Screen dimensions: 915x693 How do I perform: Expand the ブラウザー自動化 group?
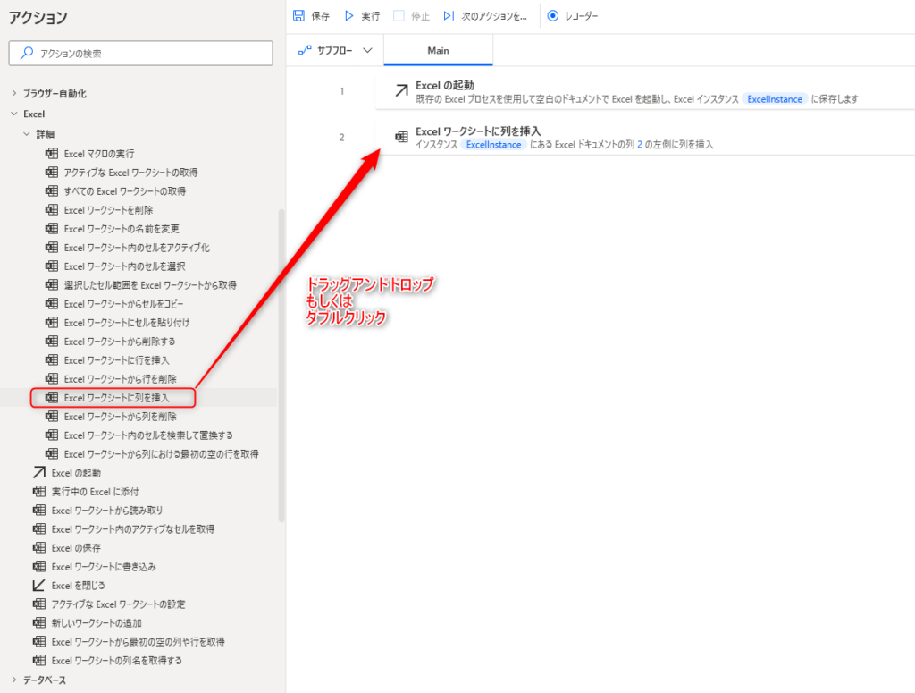14,93
